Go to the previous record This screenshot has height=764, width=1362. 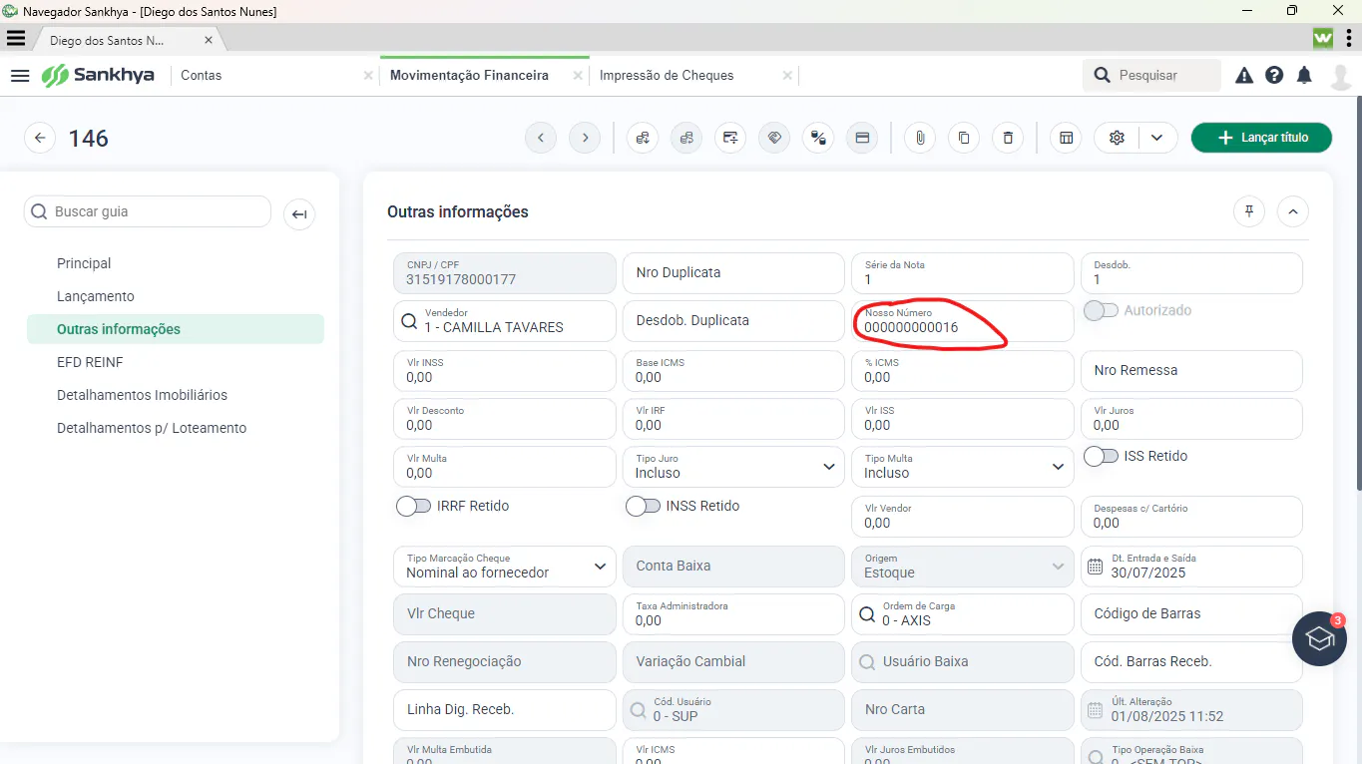[x=541, y=138]
